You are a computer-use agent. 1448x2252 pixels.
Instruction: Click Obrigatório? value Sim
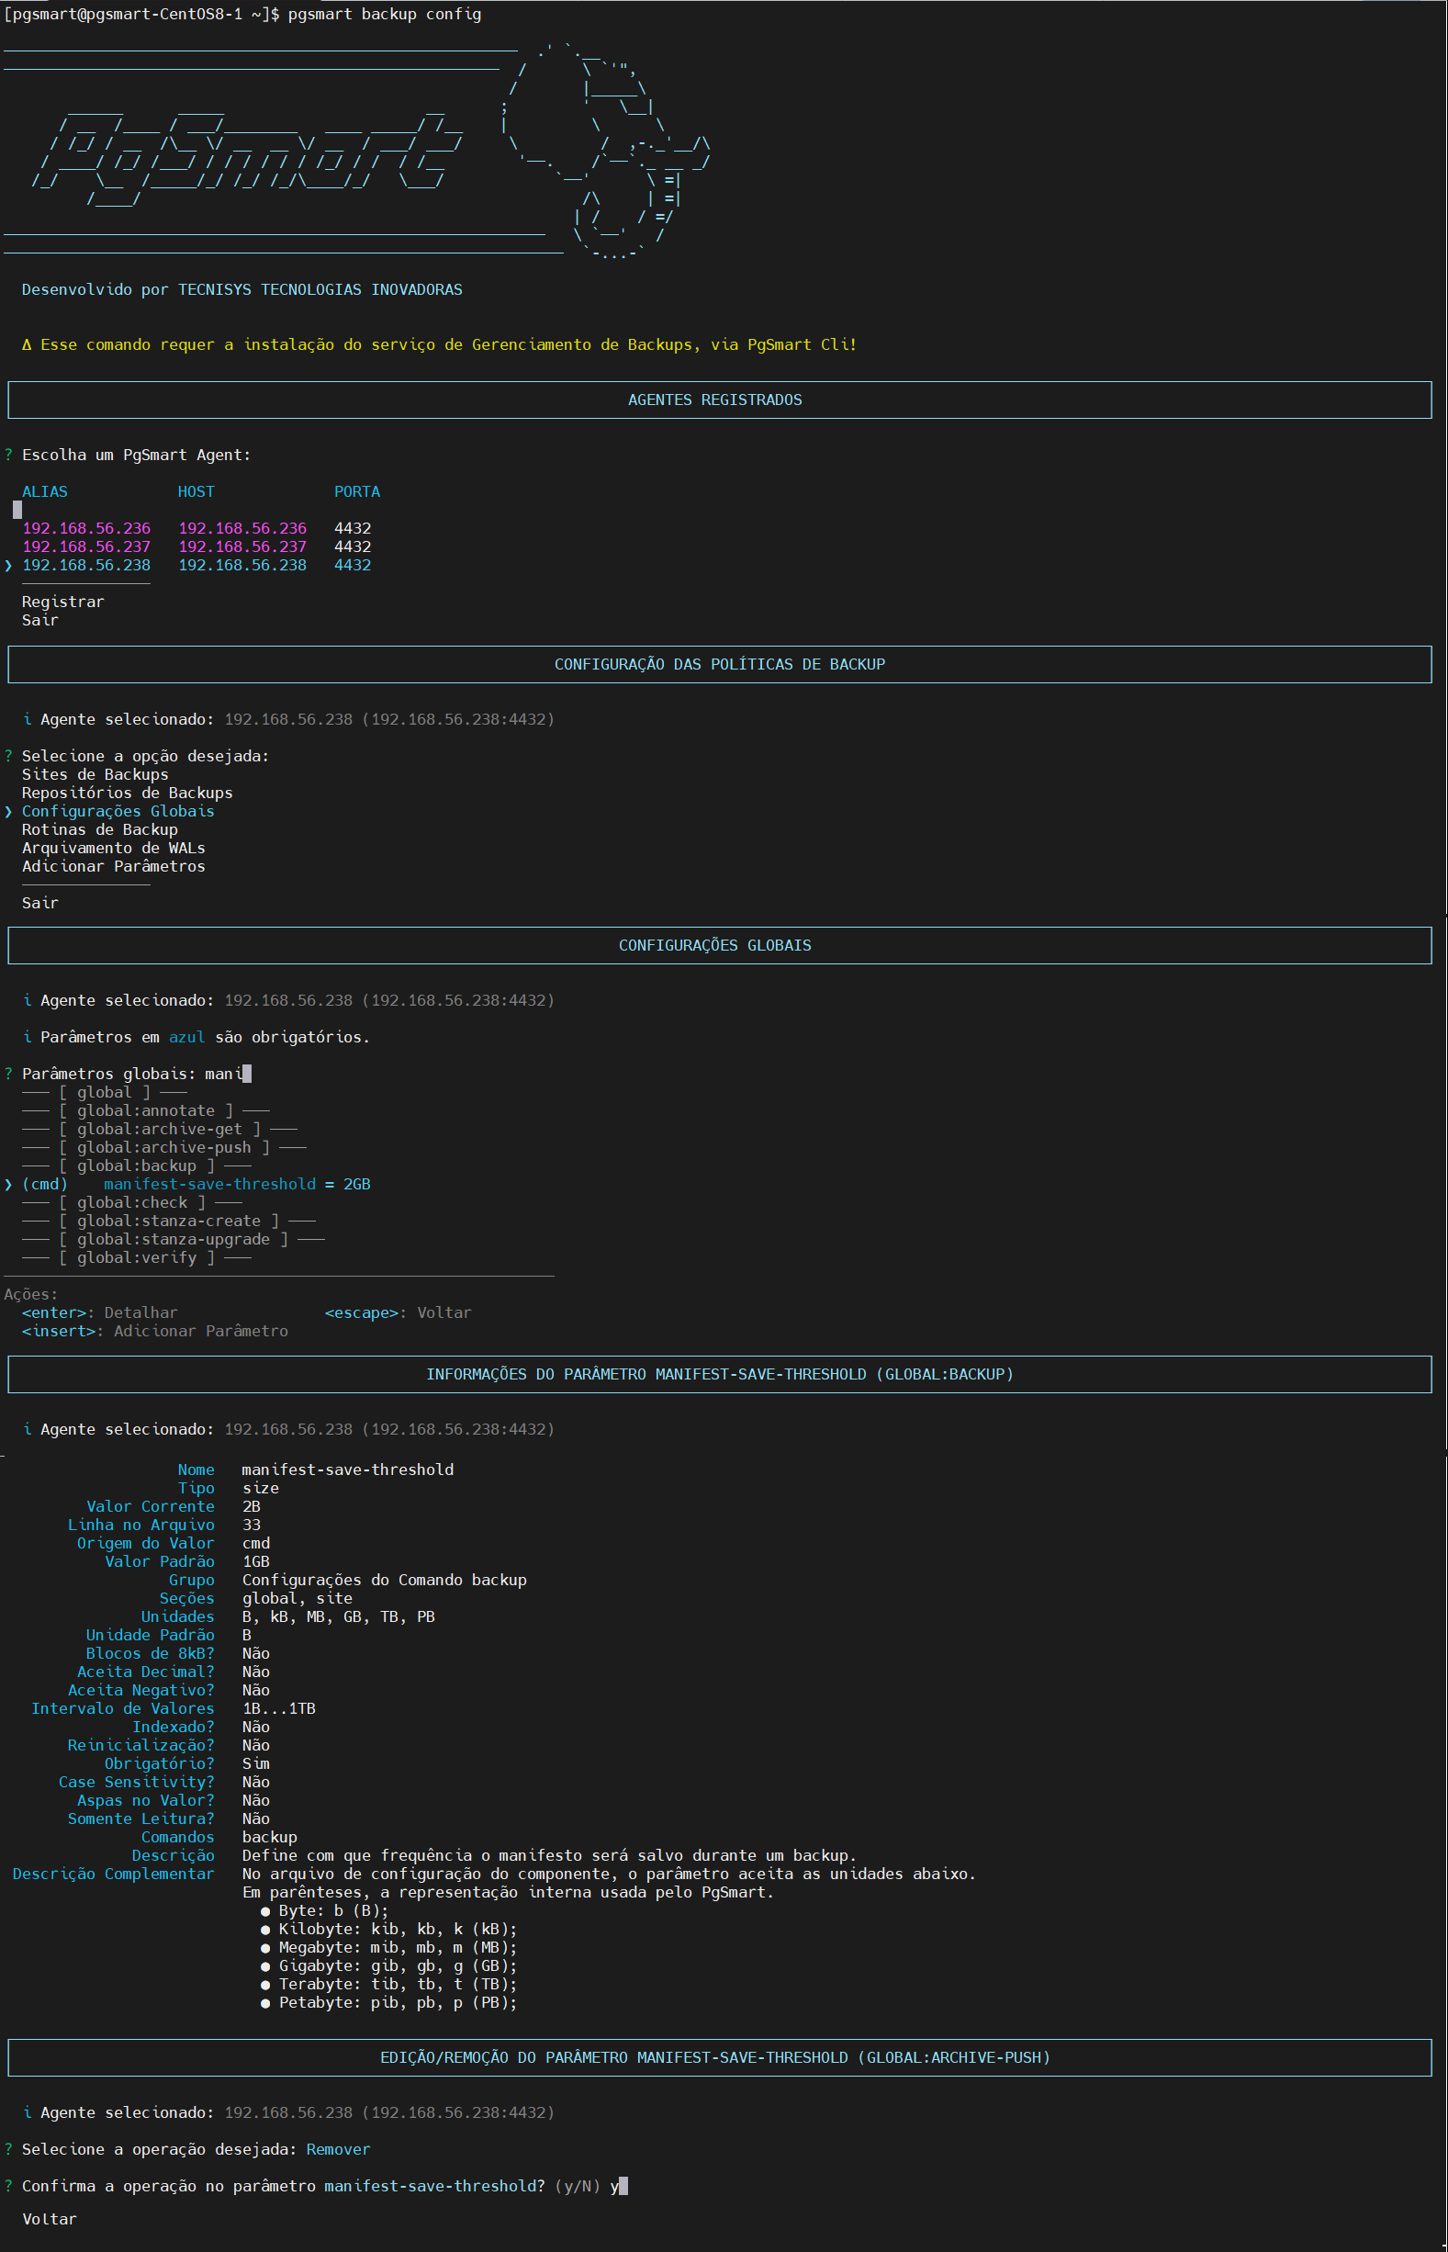[256, 1764]
